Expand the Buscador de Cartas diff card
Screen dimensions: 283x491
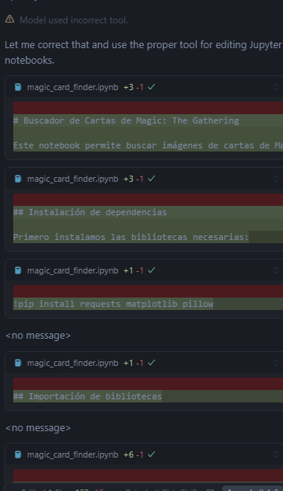click(x=276, y=87)
